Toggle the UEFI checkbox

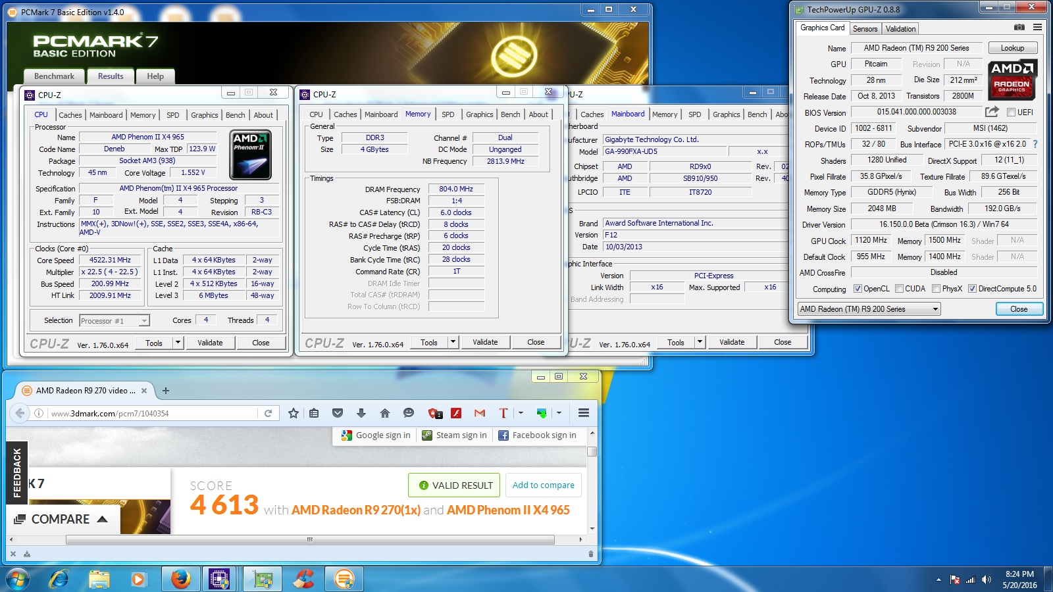1011,112
